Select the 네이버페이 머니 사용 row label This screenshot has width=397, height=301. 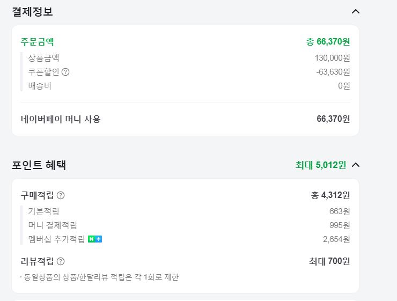[60, 119]
